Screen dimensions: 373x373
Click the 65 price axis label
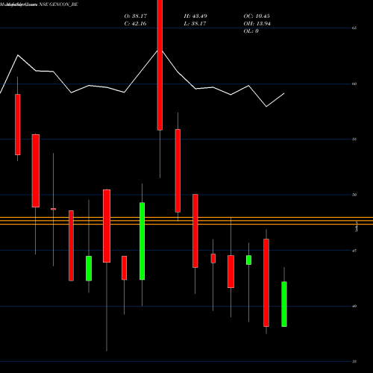(354, 28)
